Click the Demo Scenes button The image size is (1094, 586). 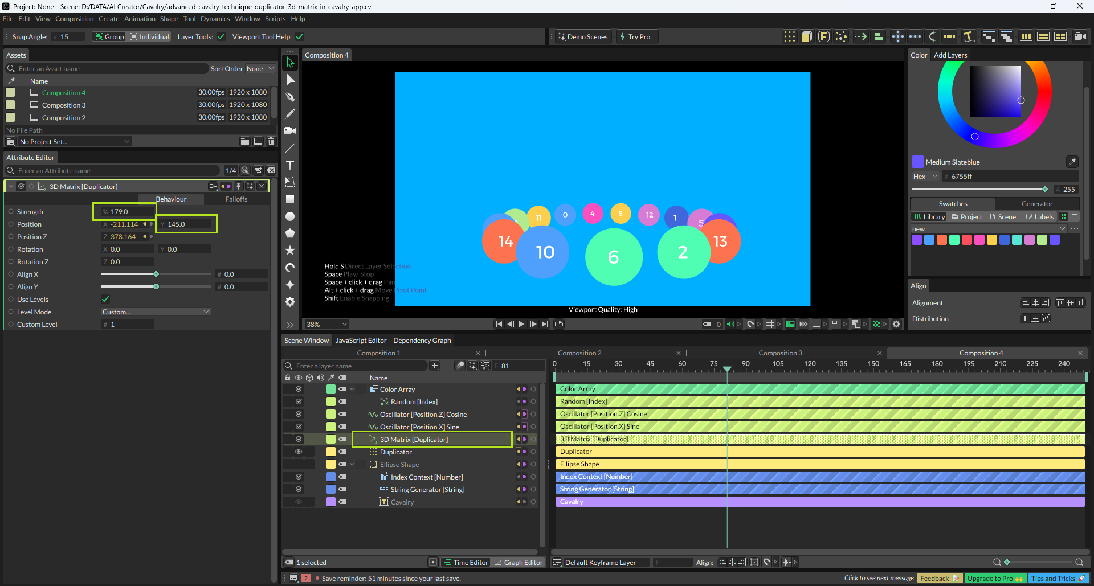click(582, 37)
